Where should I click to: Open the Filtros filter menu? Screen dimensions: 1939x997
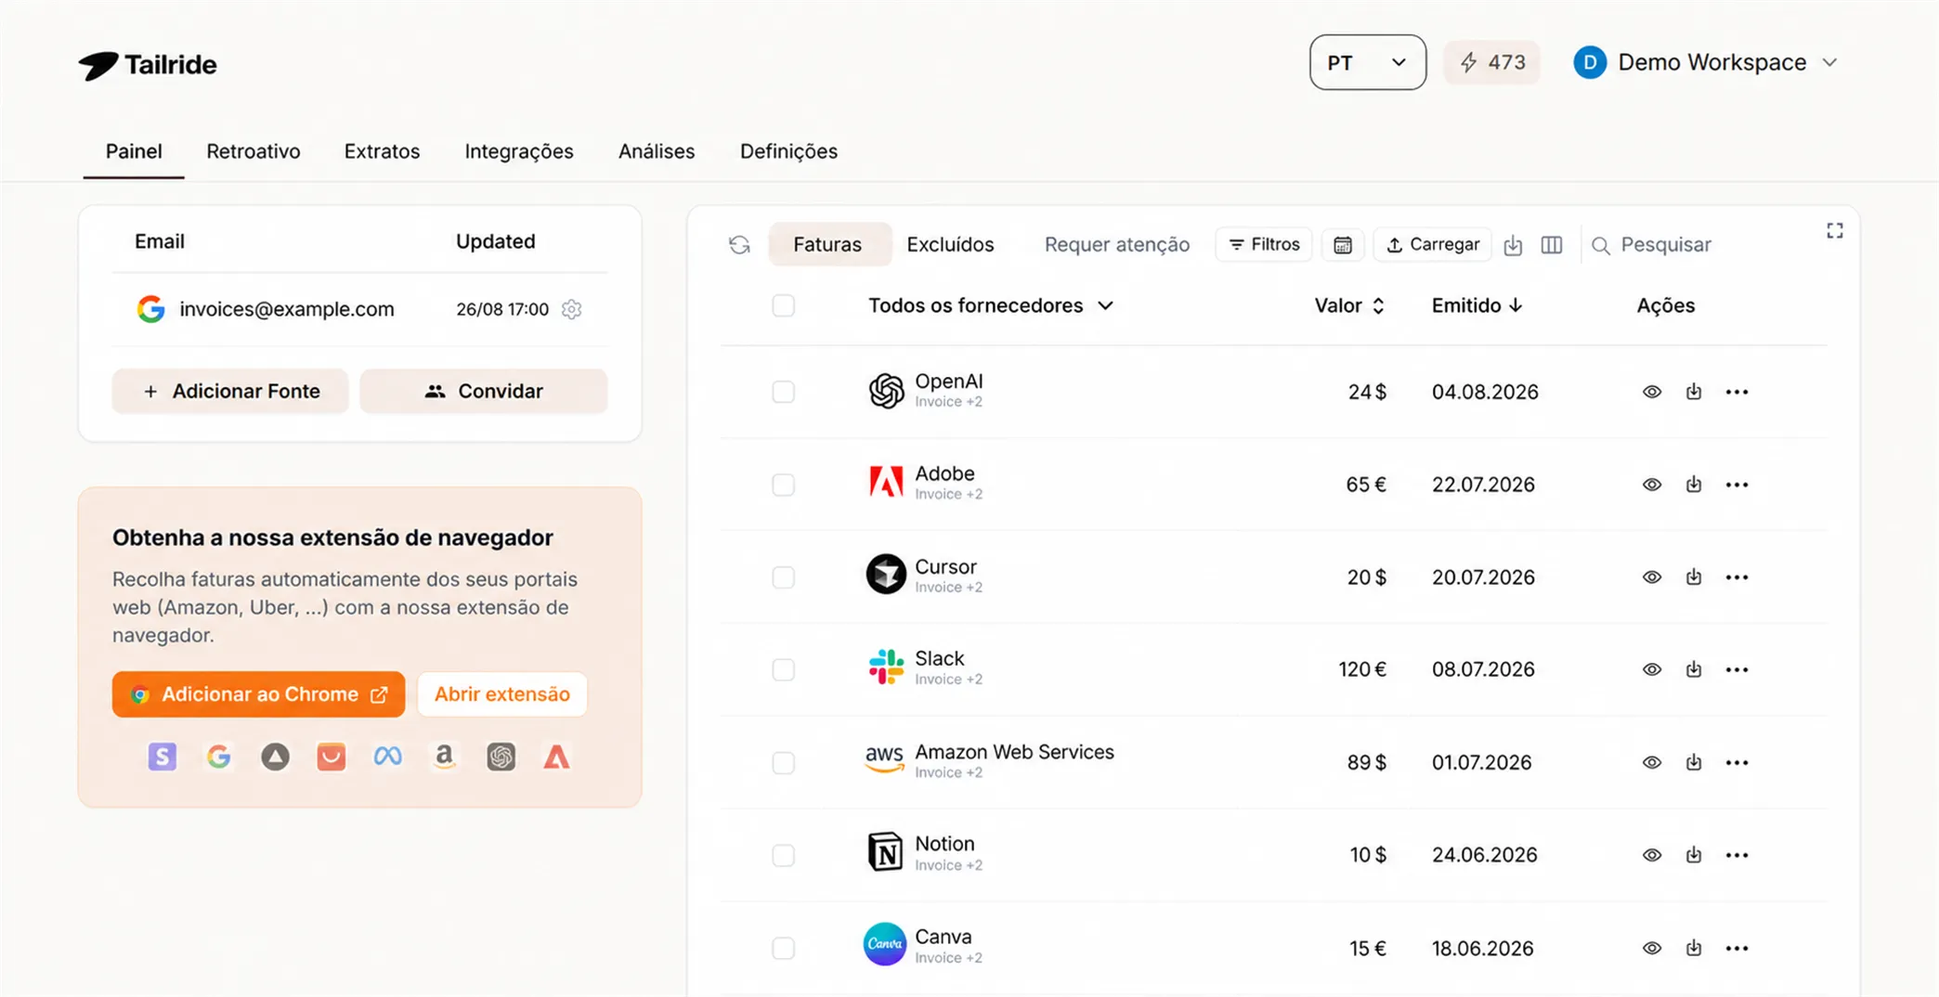click(1264, 244)
